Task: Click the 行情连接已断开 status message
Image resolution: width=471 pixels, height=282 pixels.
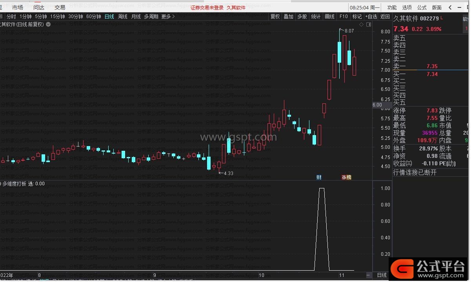Action: pyautogui.click(x=415, y=172)
